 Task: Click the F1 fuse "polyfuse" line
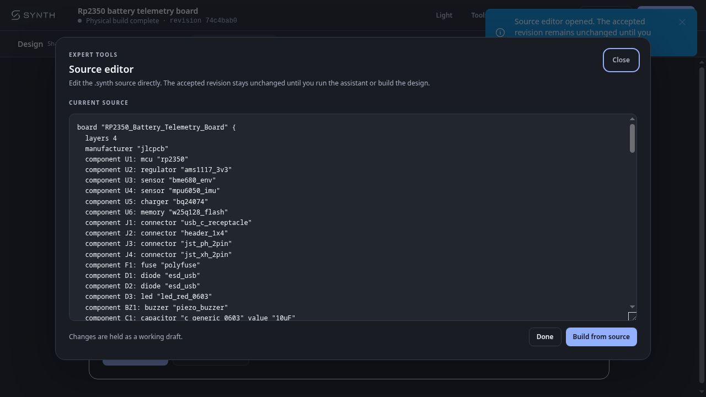click(143, 265)
